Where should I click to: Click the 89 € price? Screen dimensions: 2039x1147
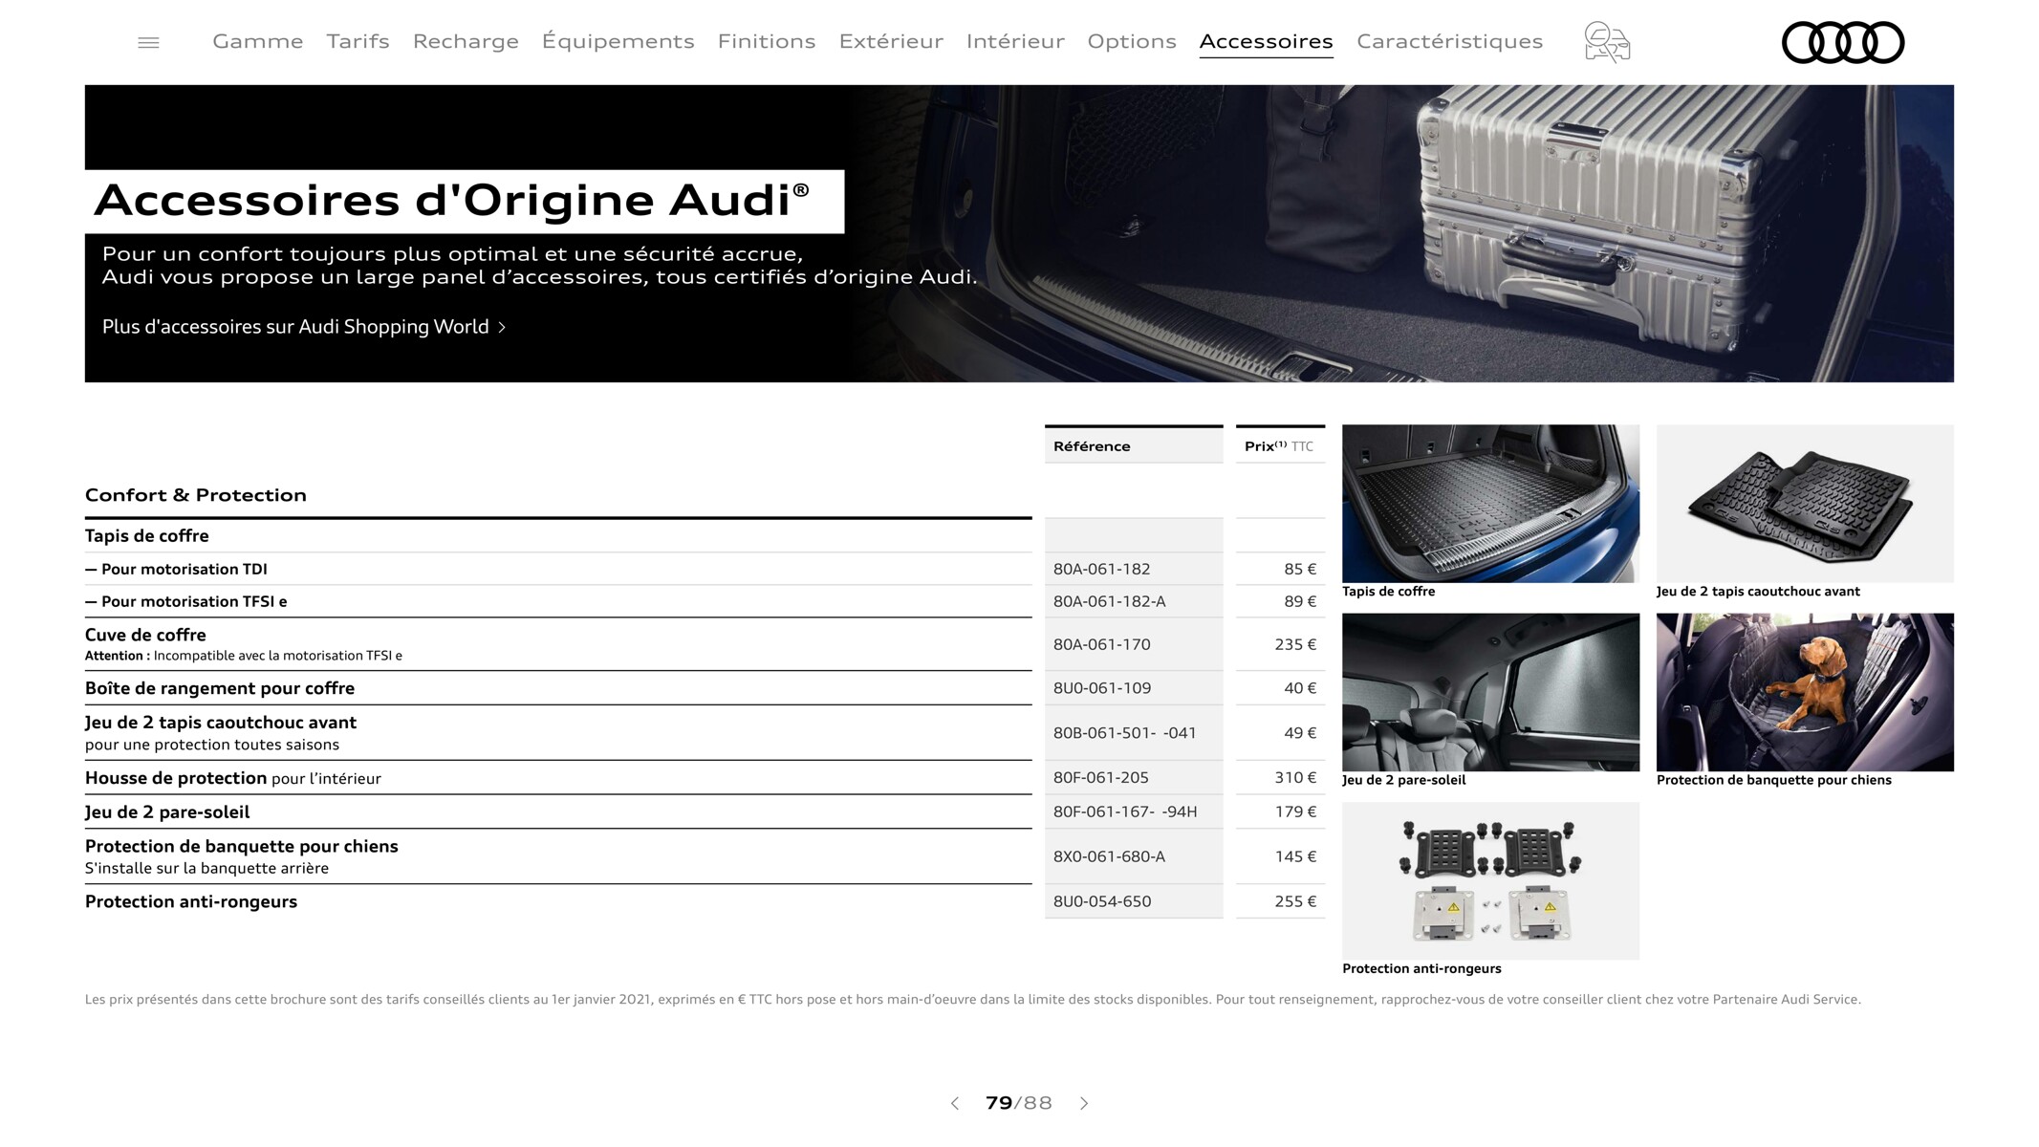pos(1299,601)
